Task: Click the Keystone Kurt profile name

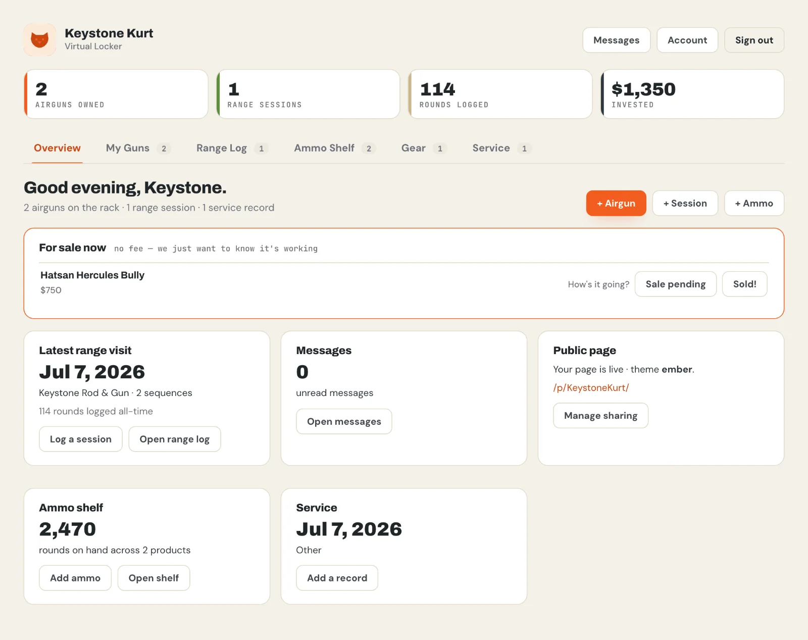Action: click(x=109, y=33)
